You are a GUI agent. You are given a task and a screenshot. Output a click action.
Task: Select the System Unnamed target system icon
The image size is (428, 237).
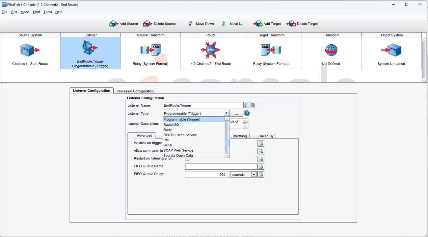pyautogui.click(x=391, y=50)
